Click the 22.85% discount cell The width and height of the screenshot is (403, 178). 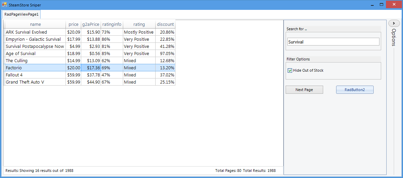click(x=165, y=39)
